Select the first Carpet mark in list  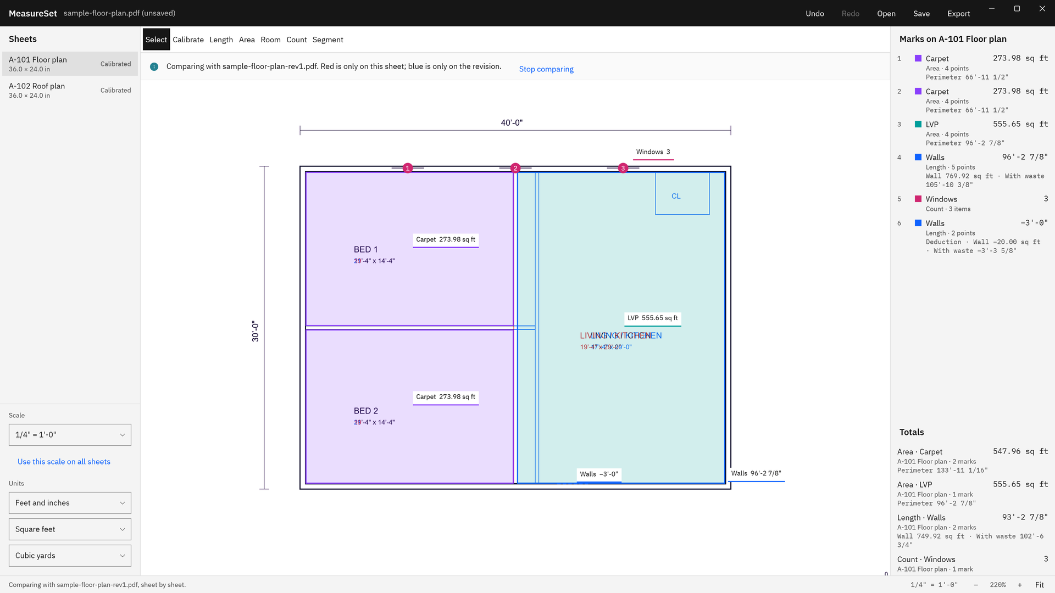[973, 68]
